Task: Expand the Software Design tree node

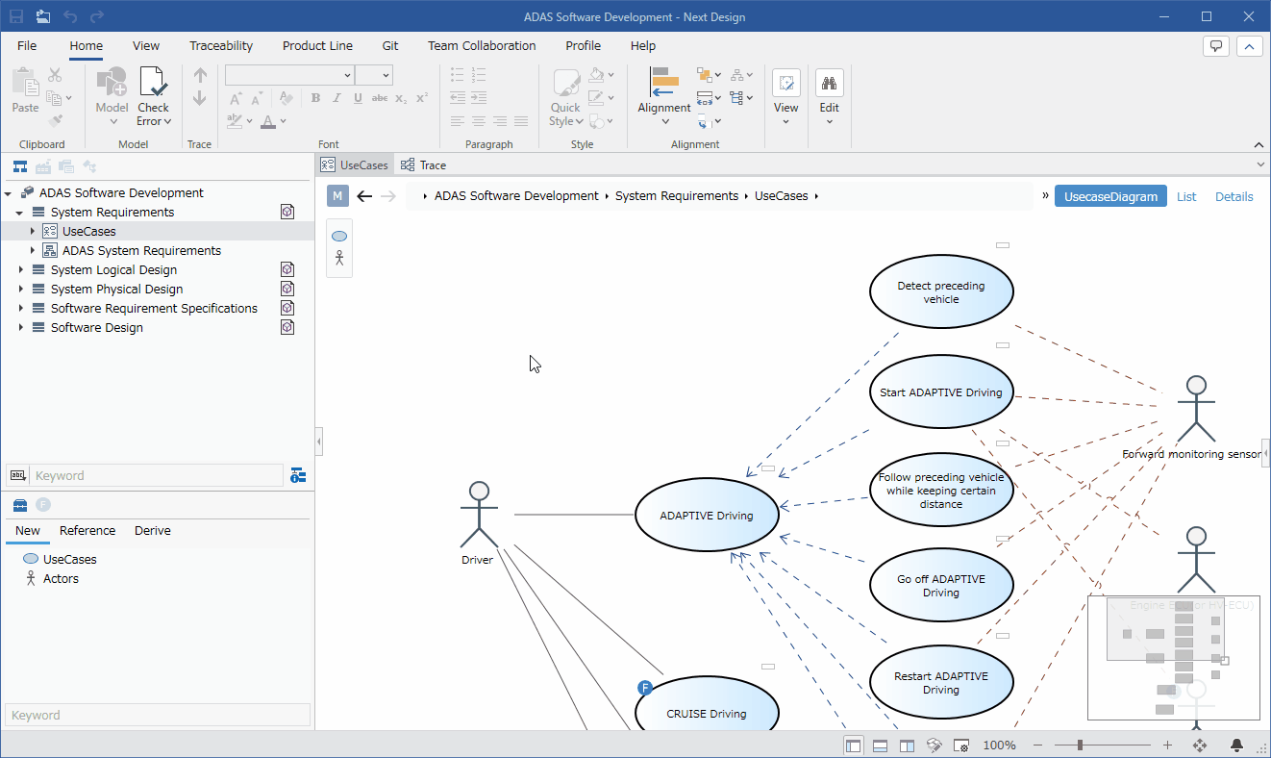Action: tap(20, 327)
